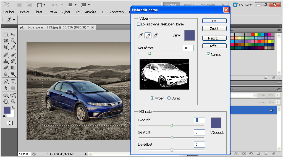The height and width of the screenshot is (157, 283).
Task: Expand the workspace switcher chevron
Action: [x=223, y=5]
